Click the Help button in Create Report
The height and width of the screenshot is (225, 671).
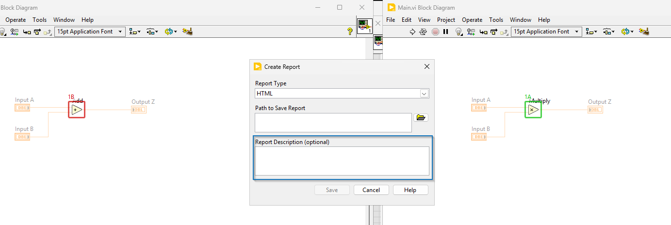coord(410,190)
